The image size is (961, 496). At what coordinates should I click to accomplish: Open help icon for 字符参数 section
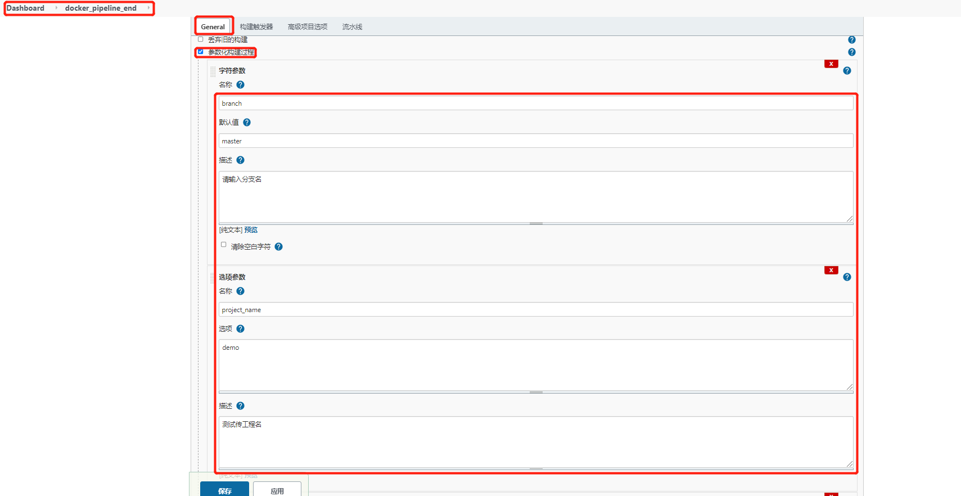[847, 71]
